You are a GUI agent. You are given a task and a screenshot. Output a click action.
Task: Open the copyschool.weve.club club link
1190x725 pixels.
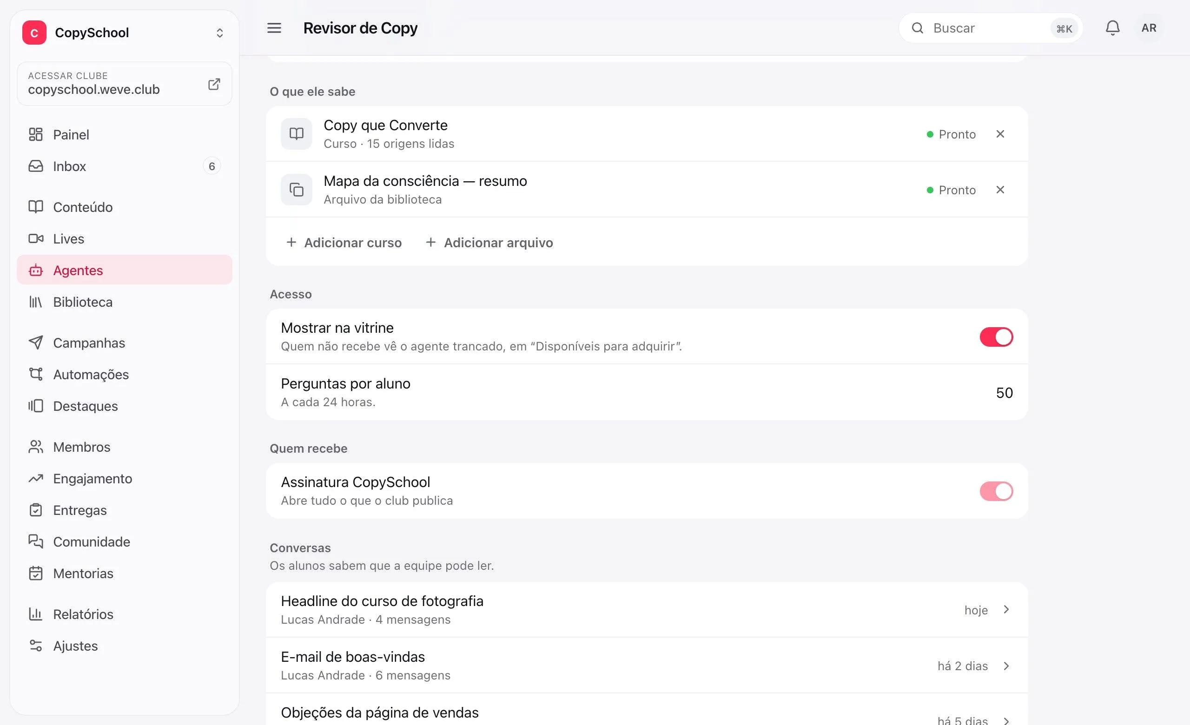pos(125,84)
